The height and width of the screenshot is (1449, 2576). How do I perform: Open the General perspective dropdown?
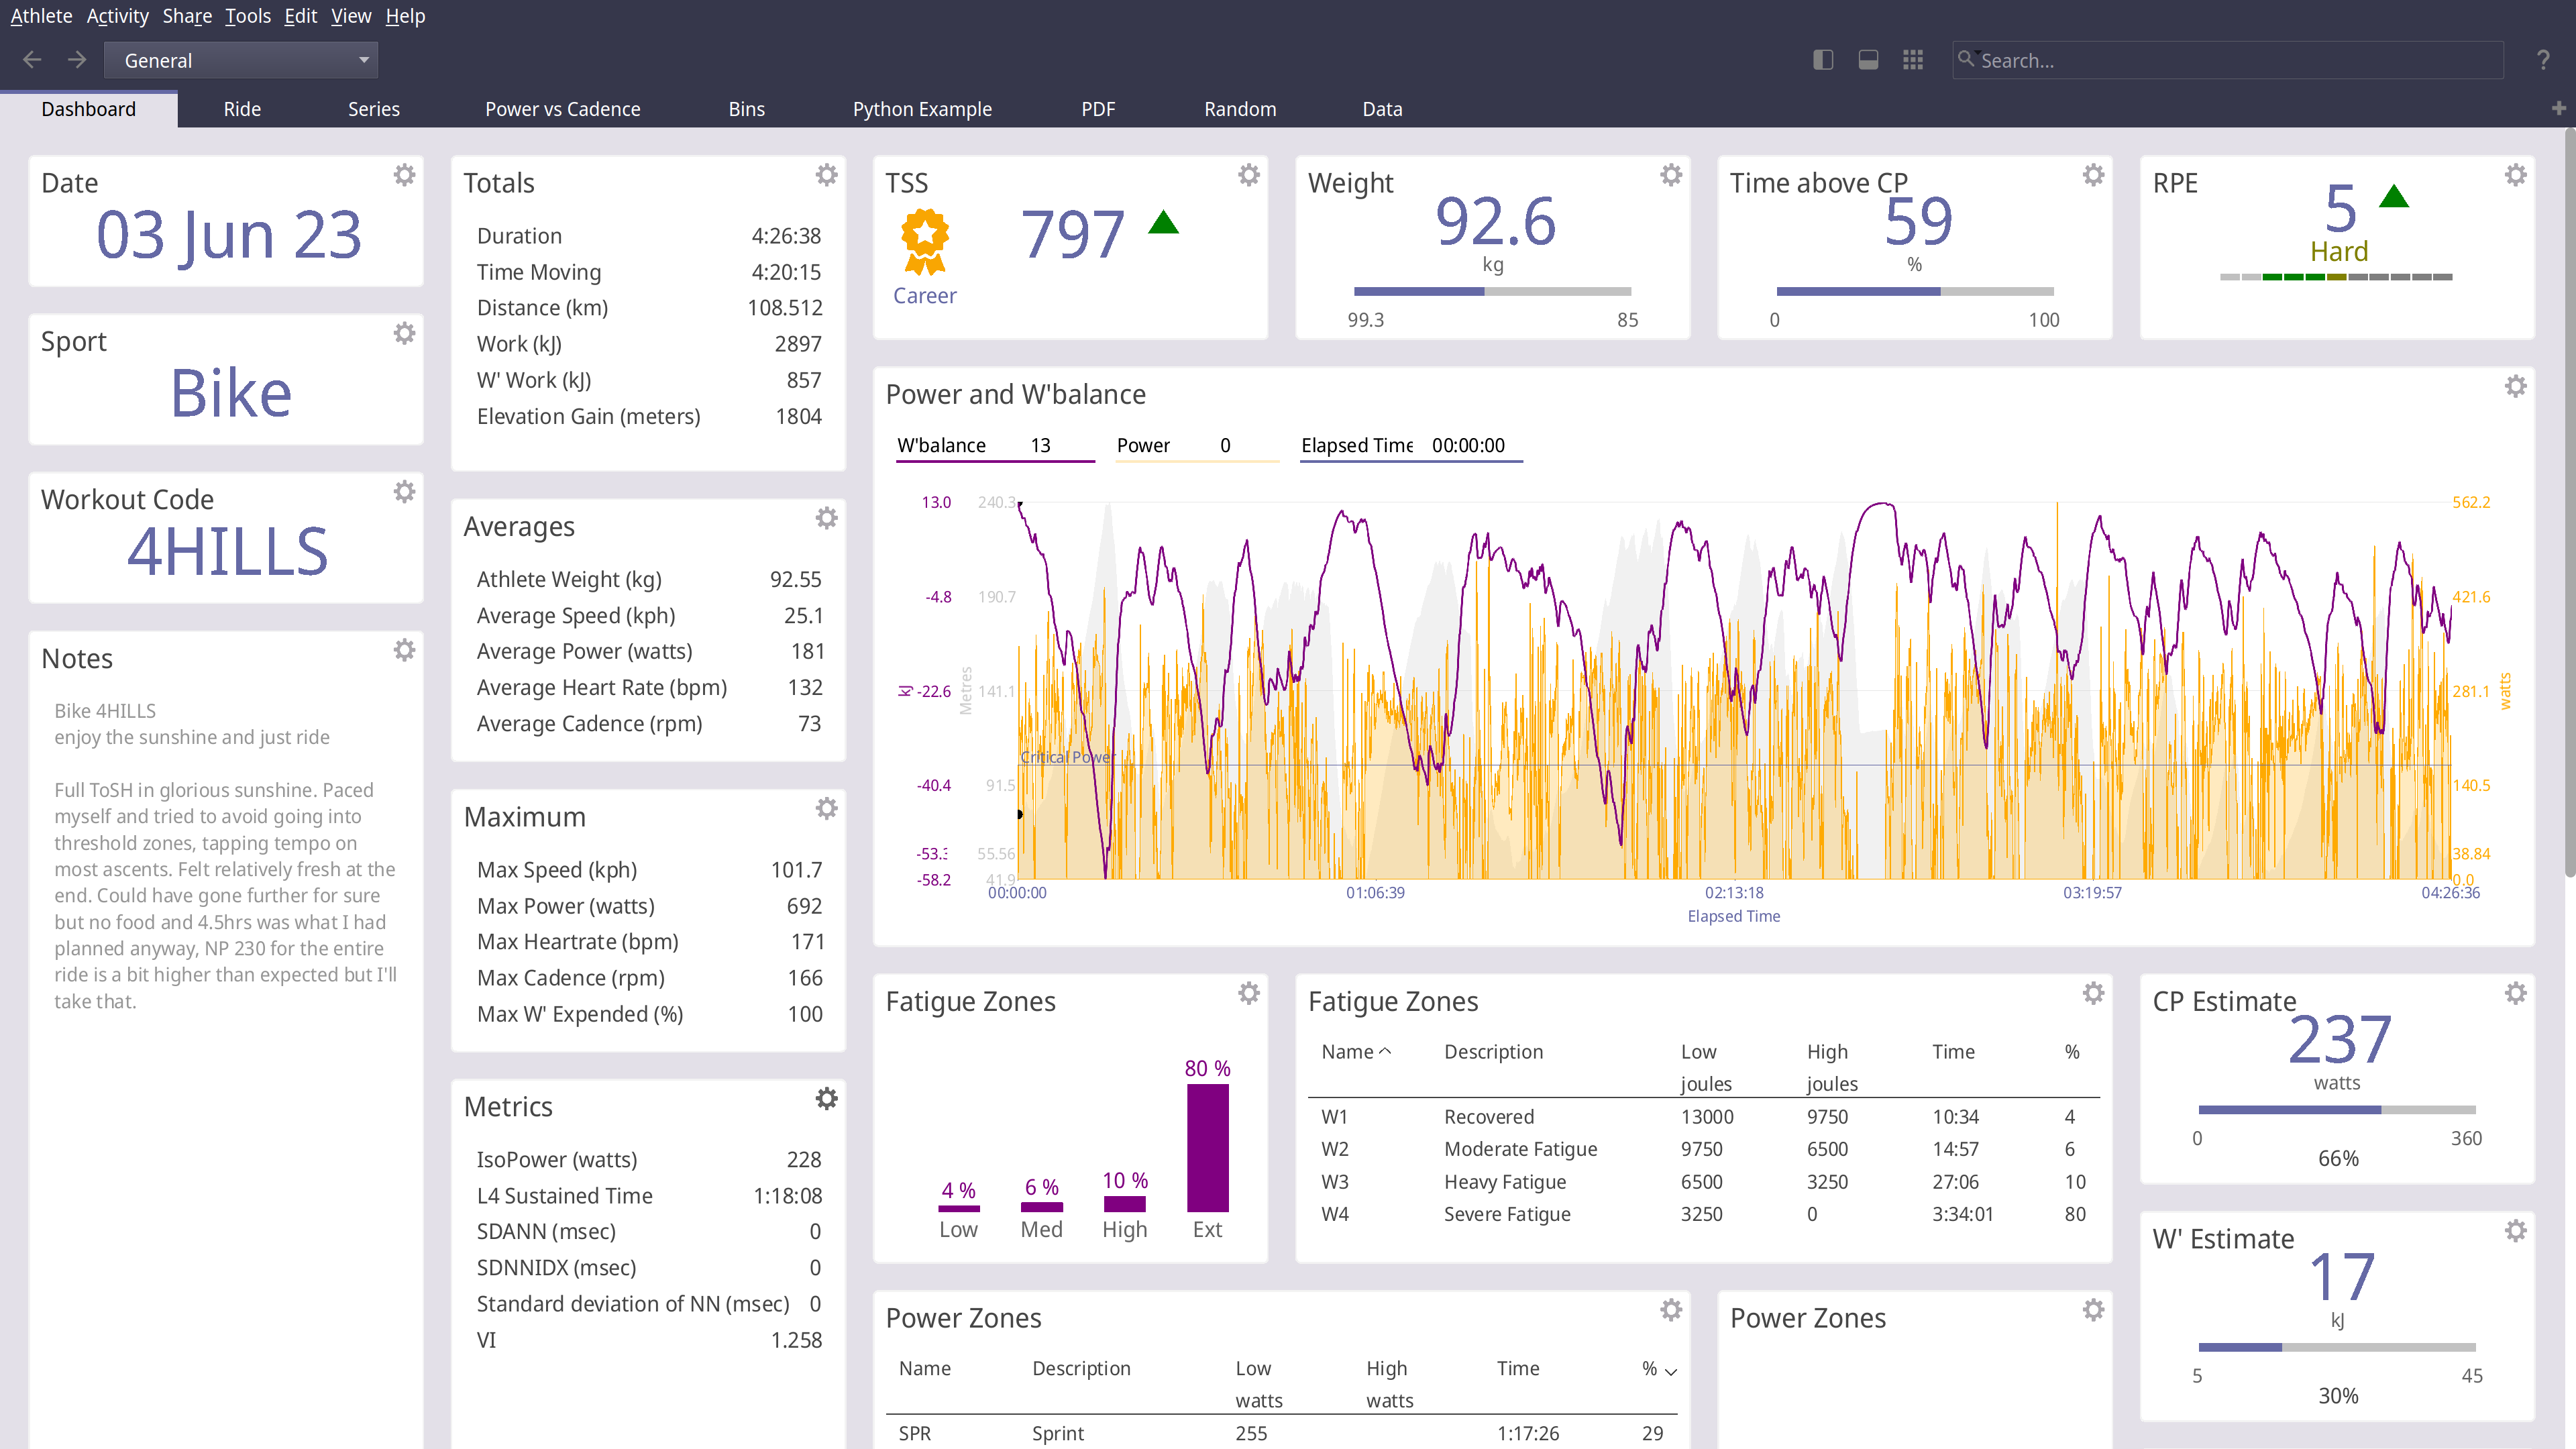tap(241, 60)
